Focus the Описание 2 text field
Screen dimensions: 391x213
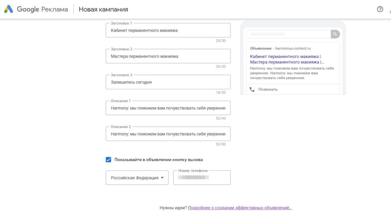[168, 134]
